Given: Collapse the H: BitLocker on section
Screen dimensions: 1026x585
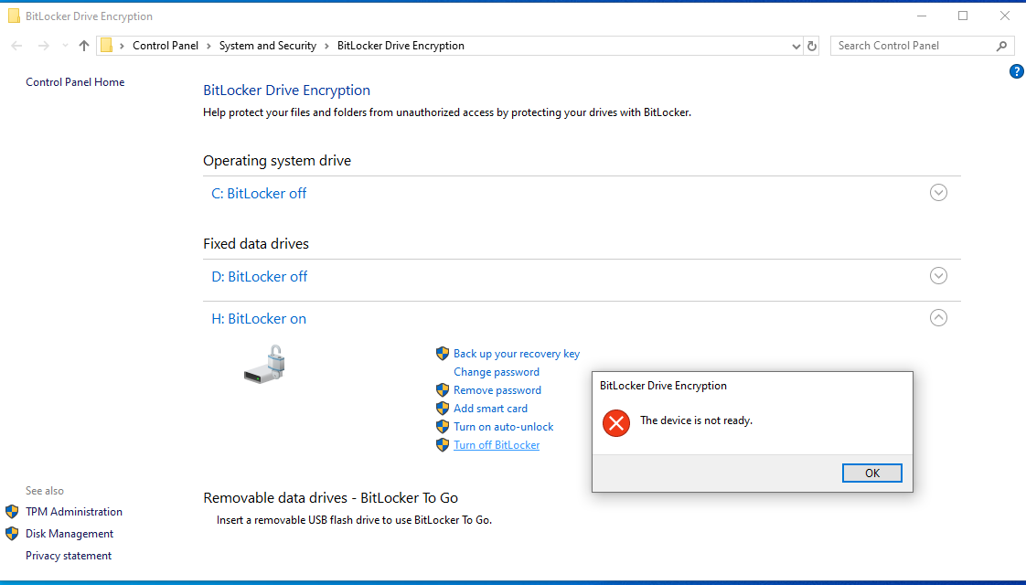Looking at the screenshot, I should pos(938,317).
